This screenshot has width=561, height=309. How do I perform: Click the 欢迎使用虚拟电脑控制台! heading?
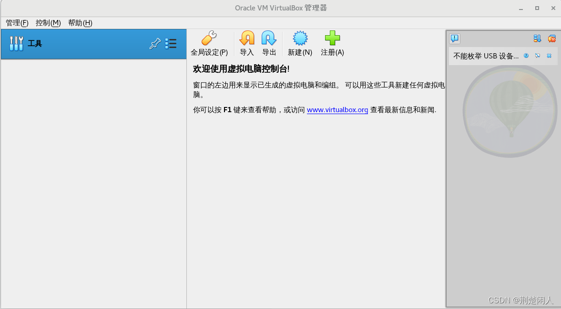(x=241, y=69)
